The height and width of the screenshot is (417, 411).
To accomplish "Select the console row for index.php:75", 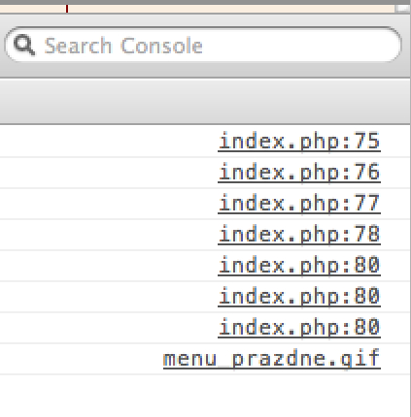I will [205, 142].
